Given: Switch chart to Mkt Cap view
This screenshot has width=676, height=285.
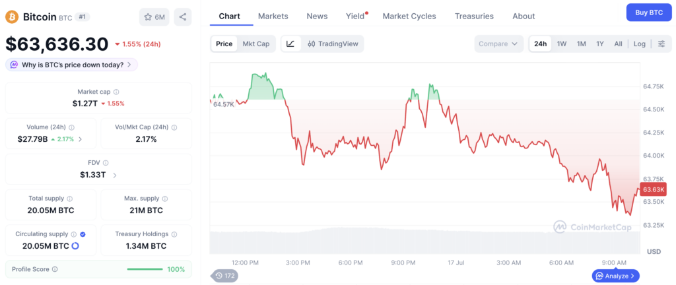Looking at the screenshot, I should 256,44.
